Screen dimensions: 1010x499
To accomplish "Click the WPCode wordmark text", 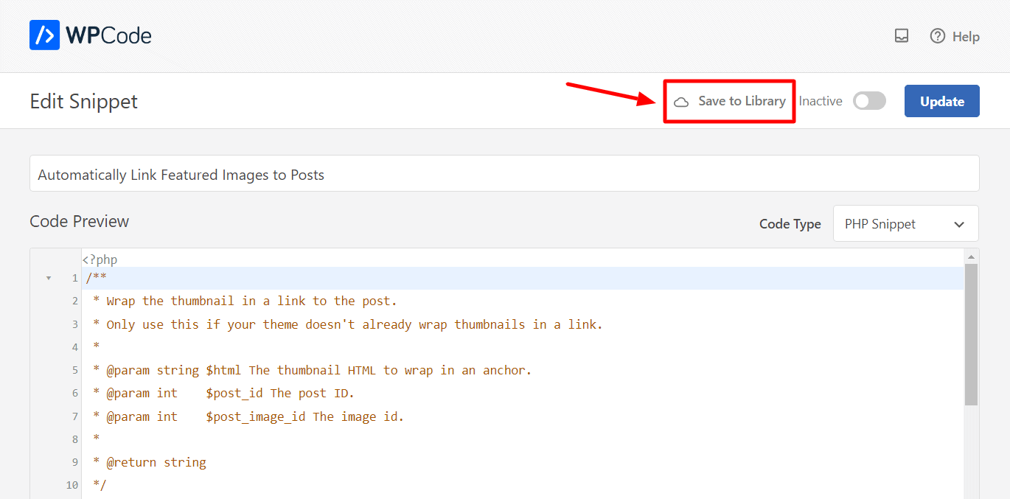I will click(x=108, y=35).
